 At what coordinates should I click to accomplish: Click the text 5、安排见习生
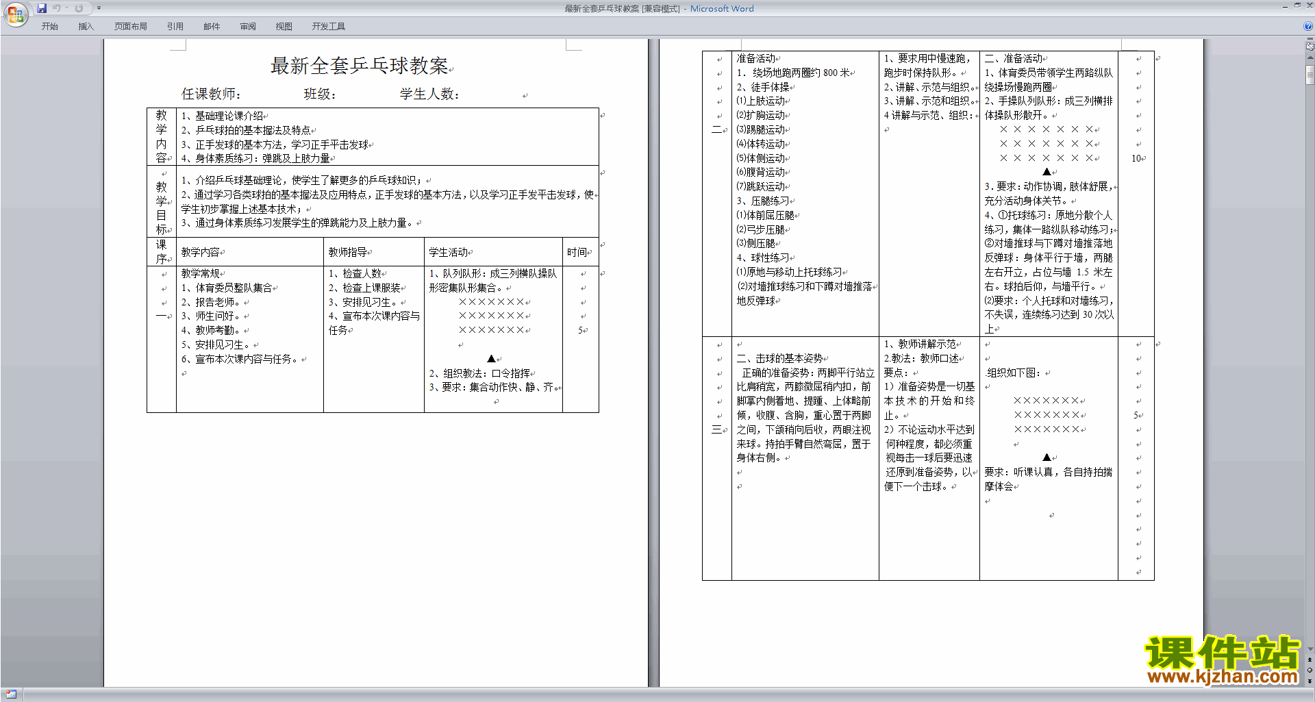click(217, 344)
